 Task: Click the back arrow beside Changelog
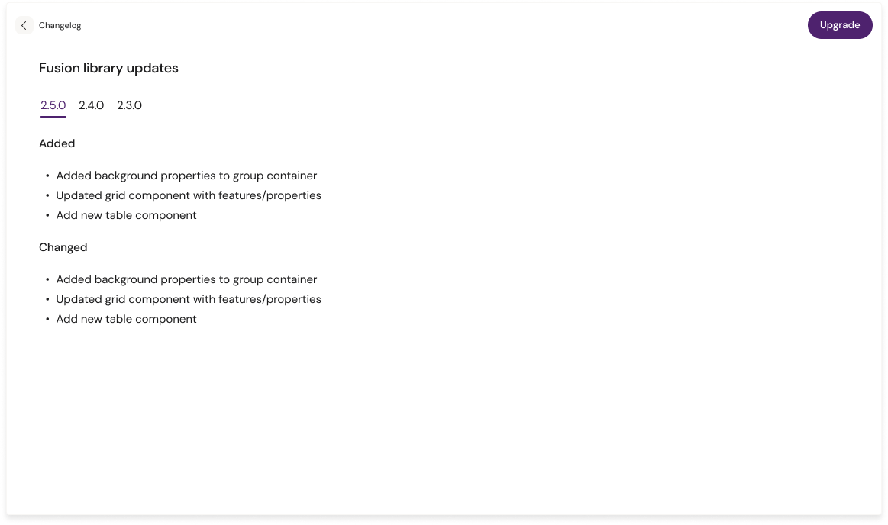[24, 25]
